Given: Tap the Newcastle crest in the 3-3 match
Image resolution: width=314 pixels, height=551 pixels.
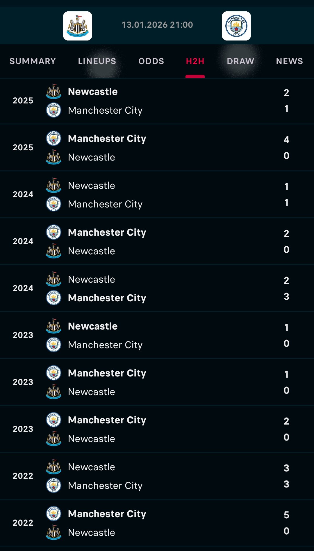Looking at the screenshot, I should (54, 467).
